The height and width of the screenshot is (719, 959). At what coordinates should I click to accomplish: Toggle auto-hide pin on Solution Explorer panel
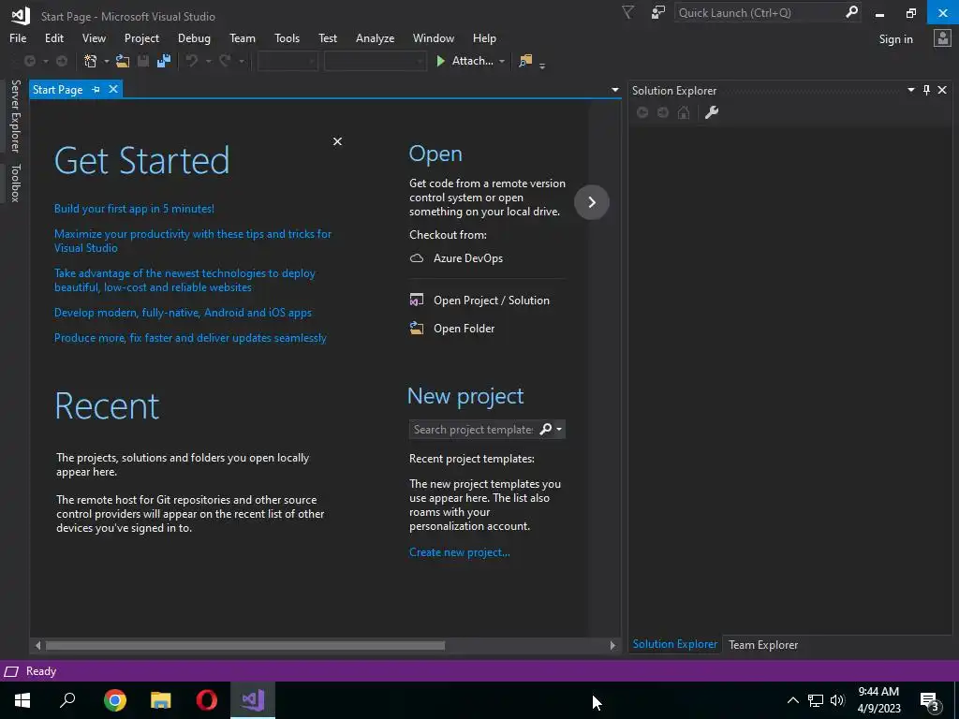[x=926, y=90]
